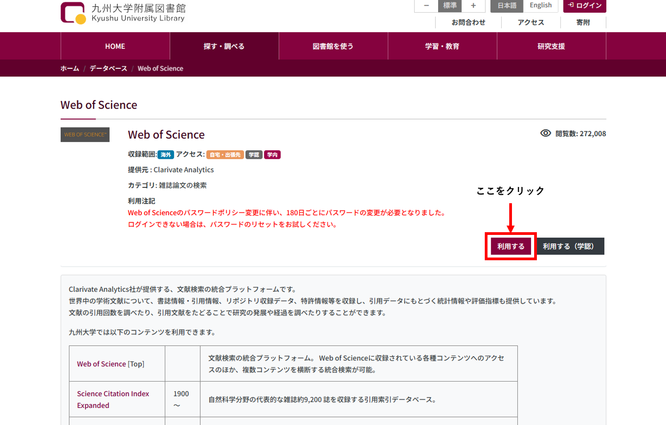666x425 pixels.
Task: Click the ログイン button with arrow icon
Action: point(584,6)
